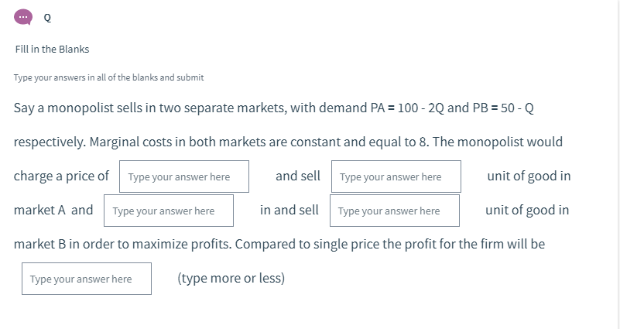Click the '(type more or less)' hint text
This screenshot has width=620, height=329.
click(231, 278)
